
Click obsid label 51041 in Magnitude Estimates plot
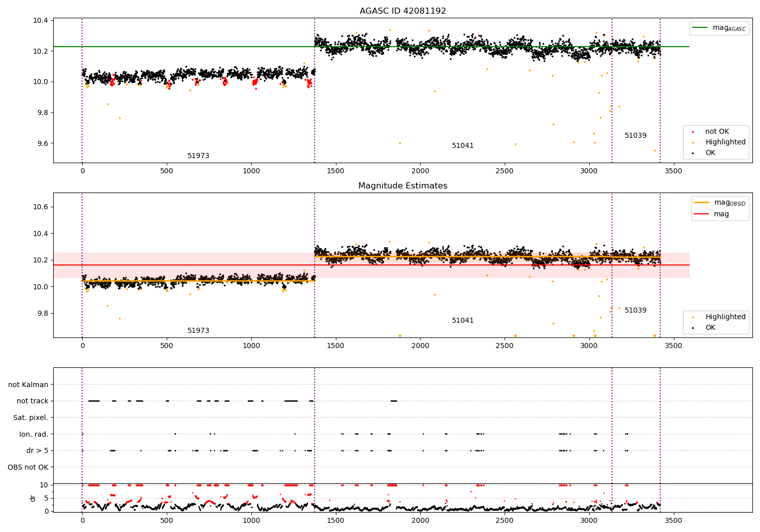(463, 321)
